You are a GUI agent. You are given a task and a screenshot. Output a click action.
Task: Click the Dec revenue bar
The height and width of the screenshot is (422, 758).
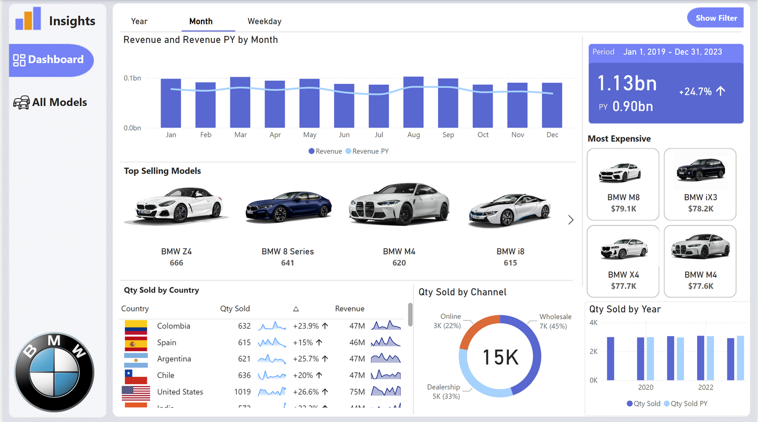[552, 105]
